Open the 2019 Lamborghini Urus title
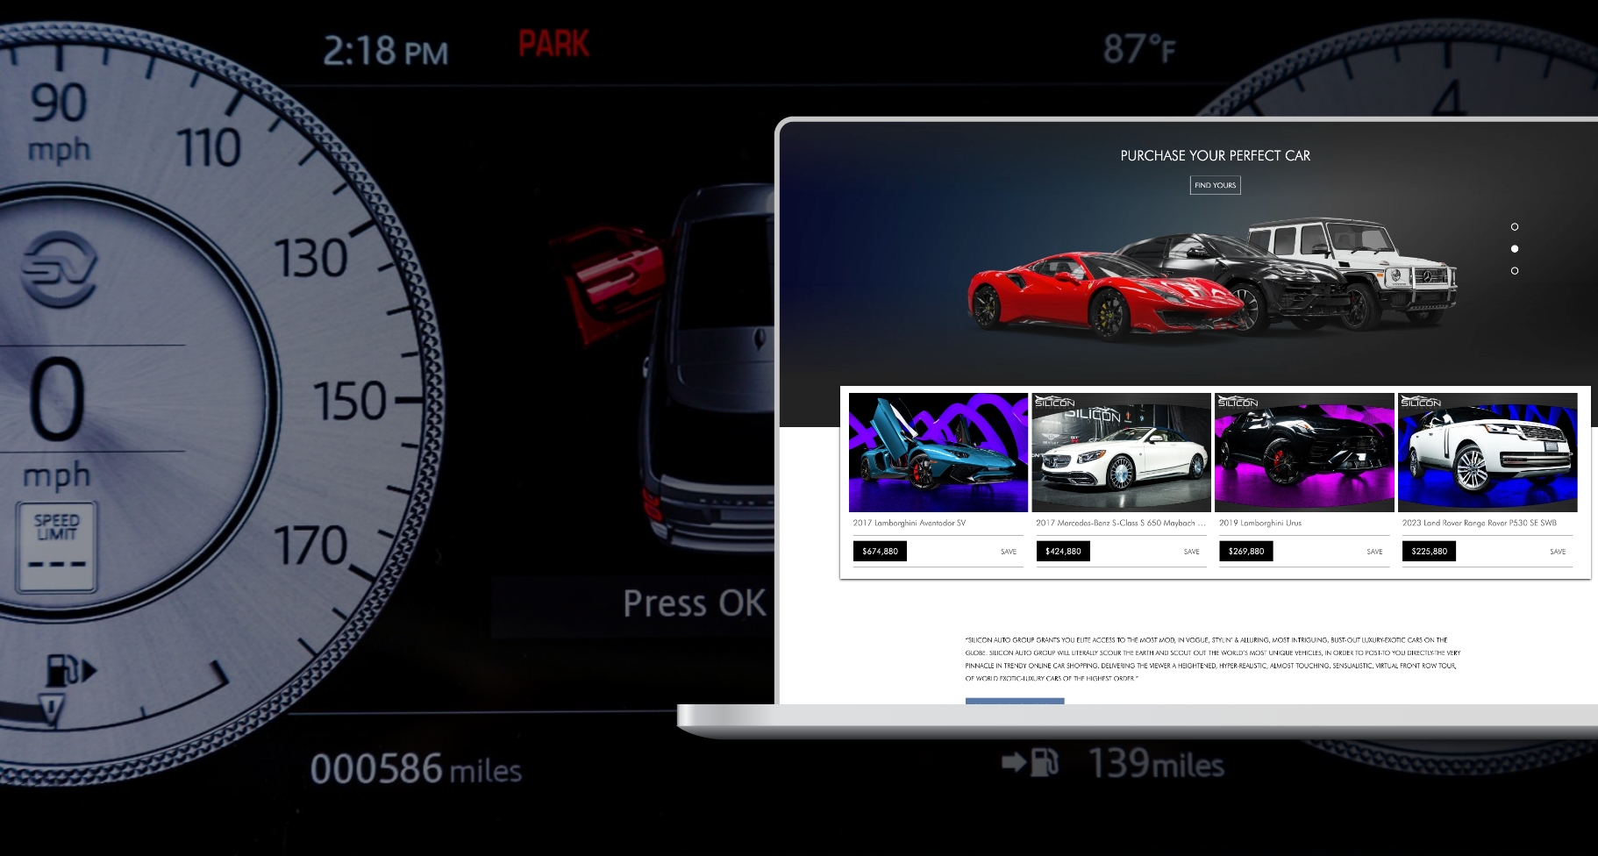 (x=1260, y=523)
